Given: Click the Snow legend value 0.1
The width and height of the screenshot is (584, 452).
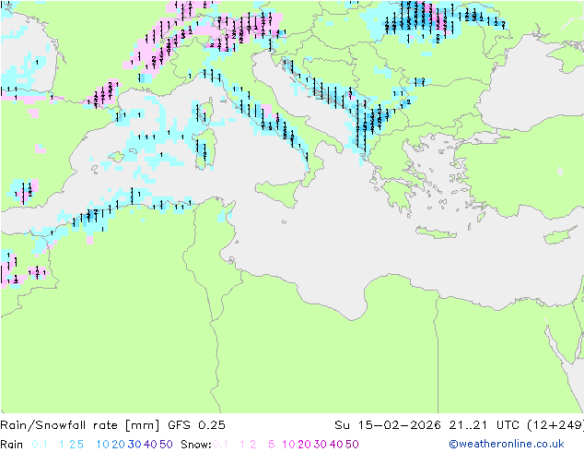Looking at the screenshot, I should 220,445.
